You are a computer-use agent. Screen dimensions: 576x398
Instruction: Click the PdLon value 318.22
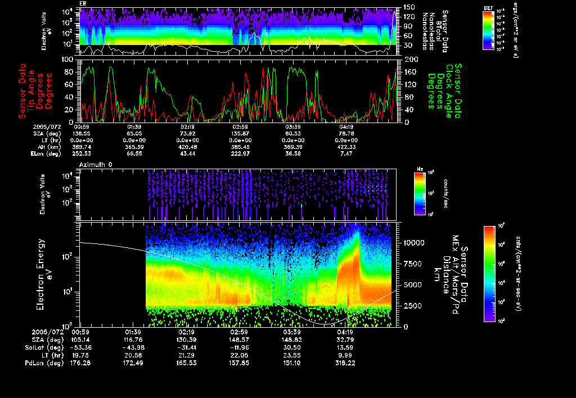(344, 363)
